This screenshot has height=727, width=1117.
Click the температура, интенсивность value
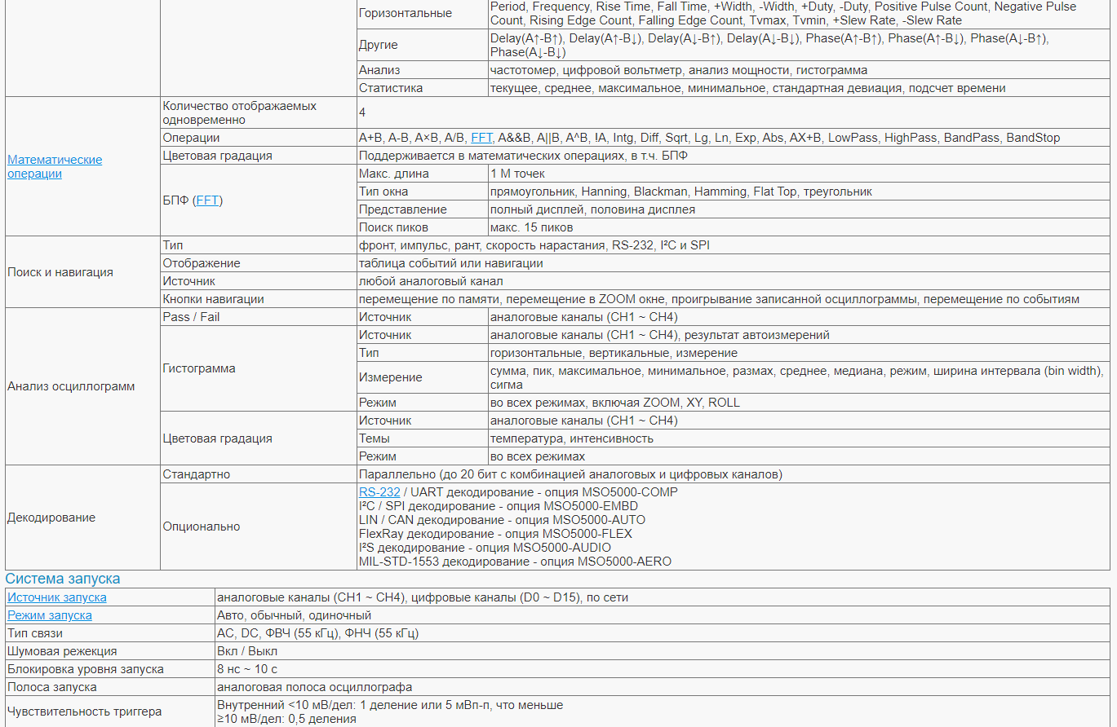[572, 438]
